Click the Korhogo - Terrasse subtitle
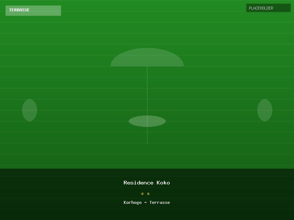Image resolution: width=294 pixels, height=220 pixels. coord(147,202)
